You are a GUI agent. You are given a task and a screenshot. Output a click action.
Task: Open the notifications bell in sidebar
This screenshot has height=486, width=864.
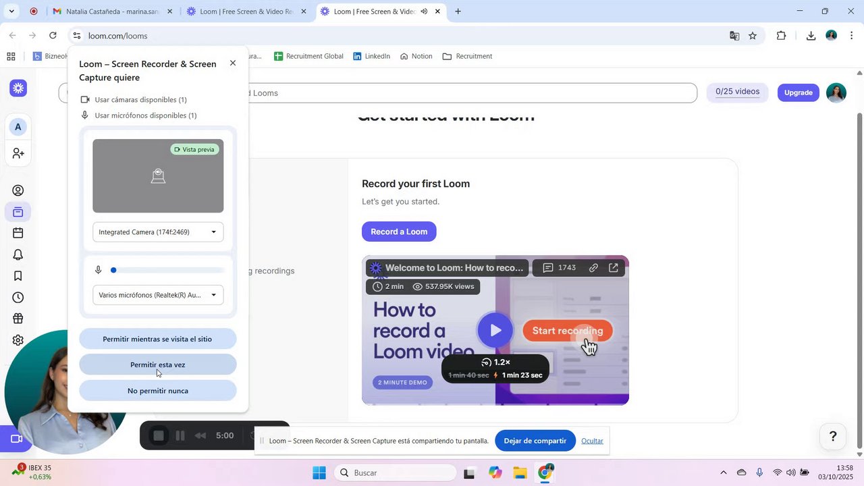(x=18, y=255)
